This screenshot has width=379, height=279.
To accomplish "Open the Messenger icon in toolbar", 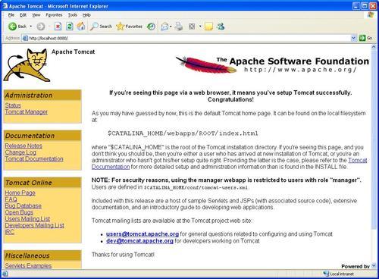I will coord(221,27).
